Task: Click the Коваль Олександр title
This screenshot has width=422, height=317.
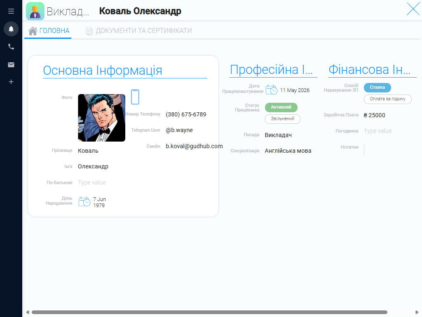Action: pyautogui.click(x=140, y=11)
